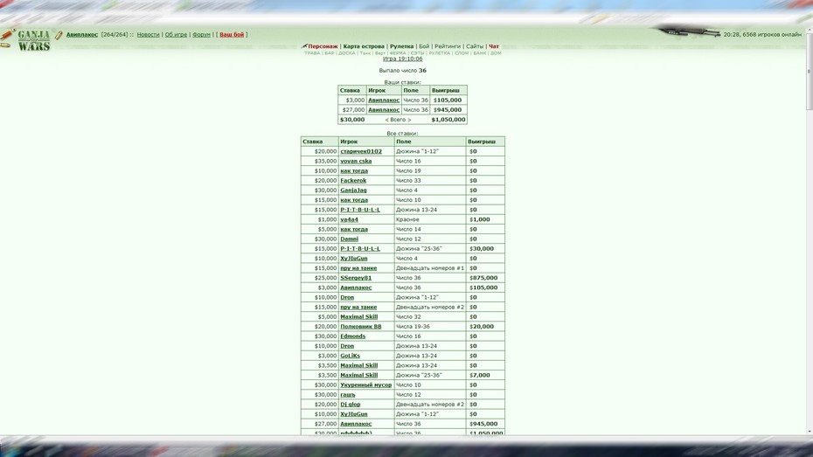Open player SSergey81 profile
The height and width of the screenshot is (457, 813).
[x=356, y=278]
